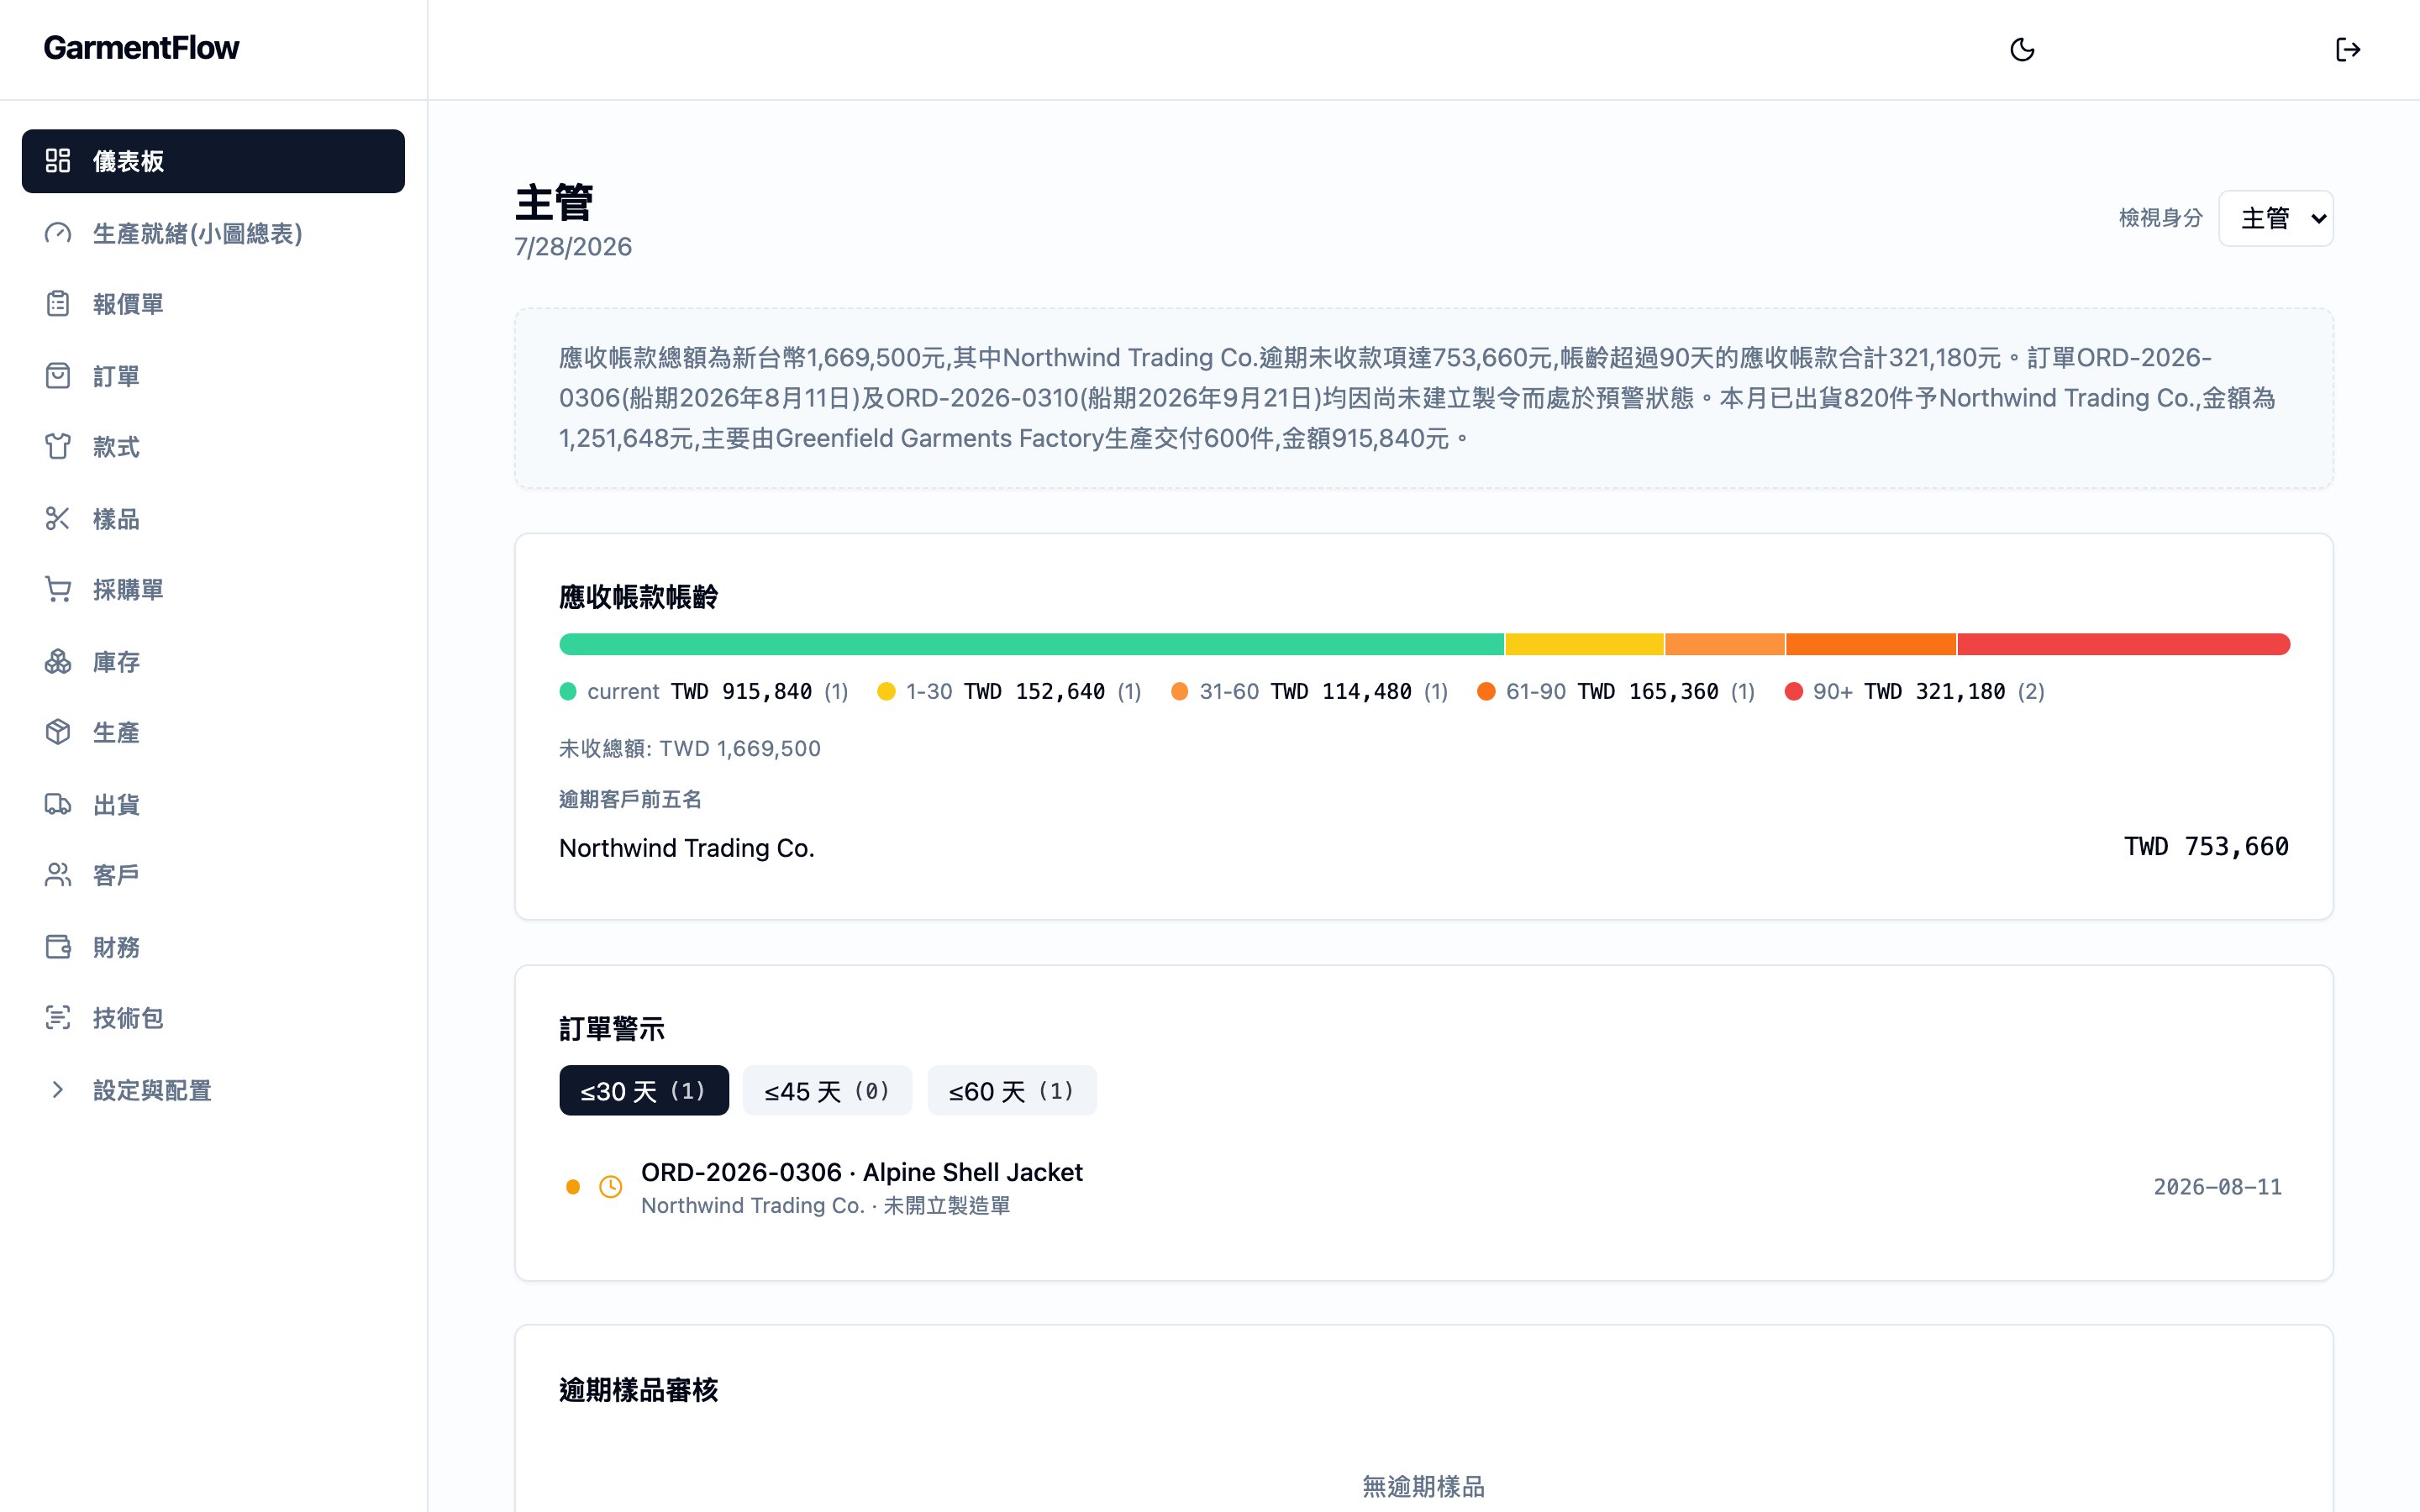Click the boxes icon beside 庫存
This screenshot has width=2420, height=1512.
(x=58, y=662)
